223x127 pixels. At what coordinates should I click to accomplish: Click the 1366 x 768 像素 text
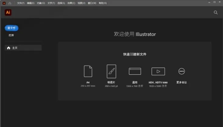(x=135, y=86)
